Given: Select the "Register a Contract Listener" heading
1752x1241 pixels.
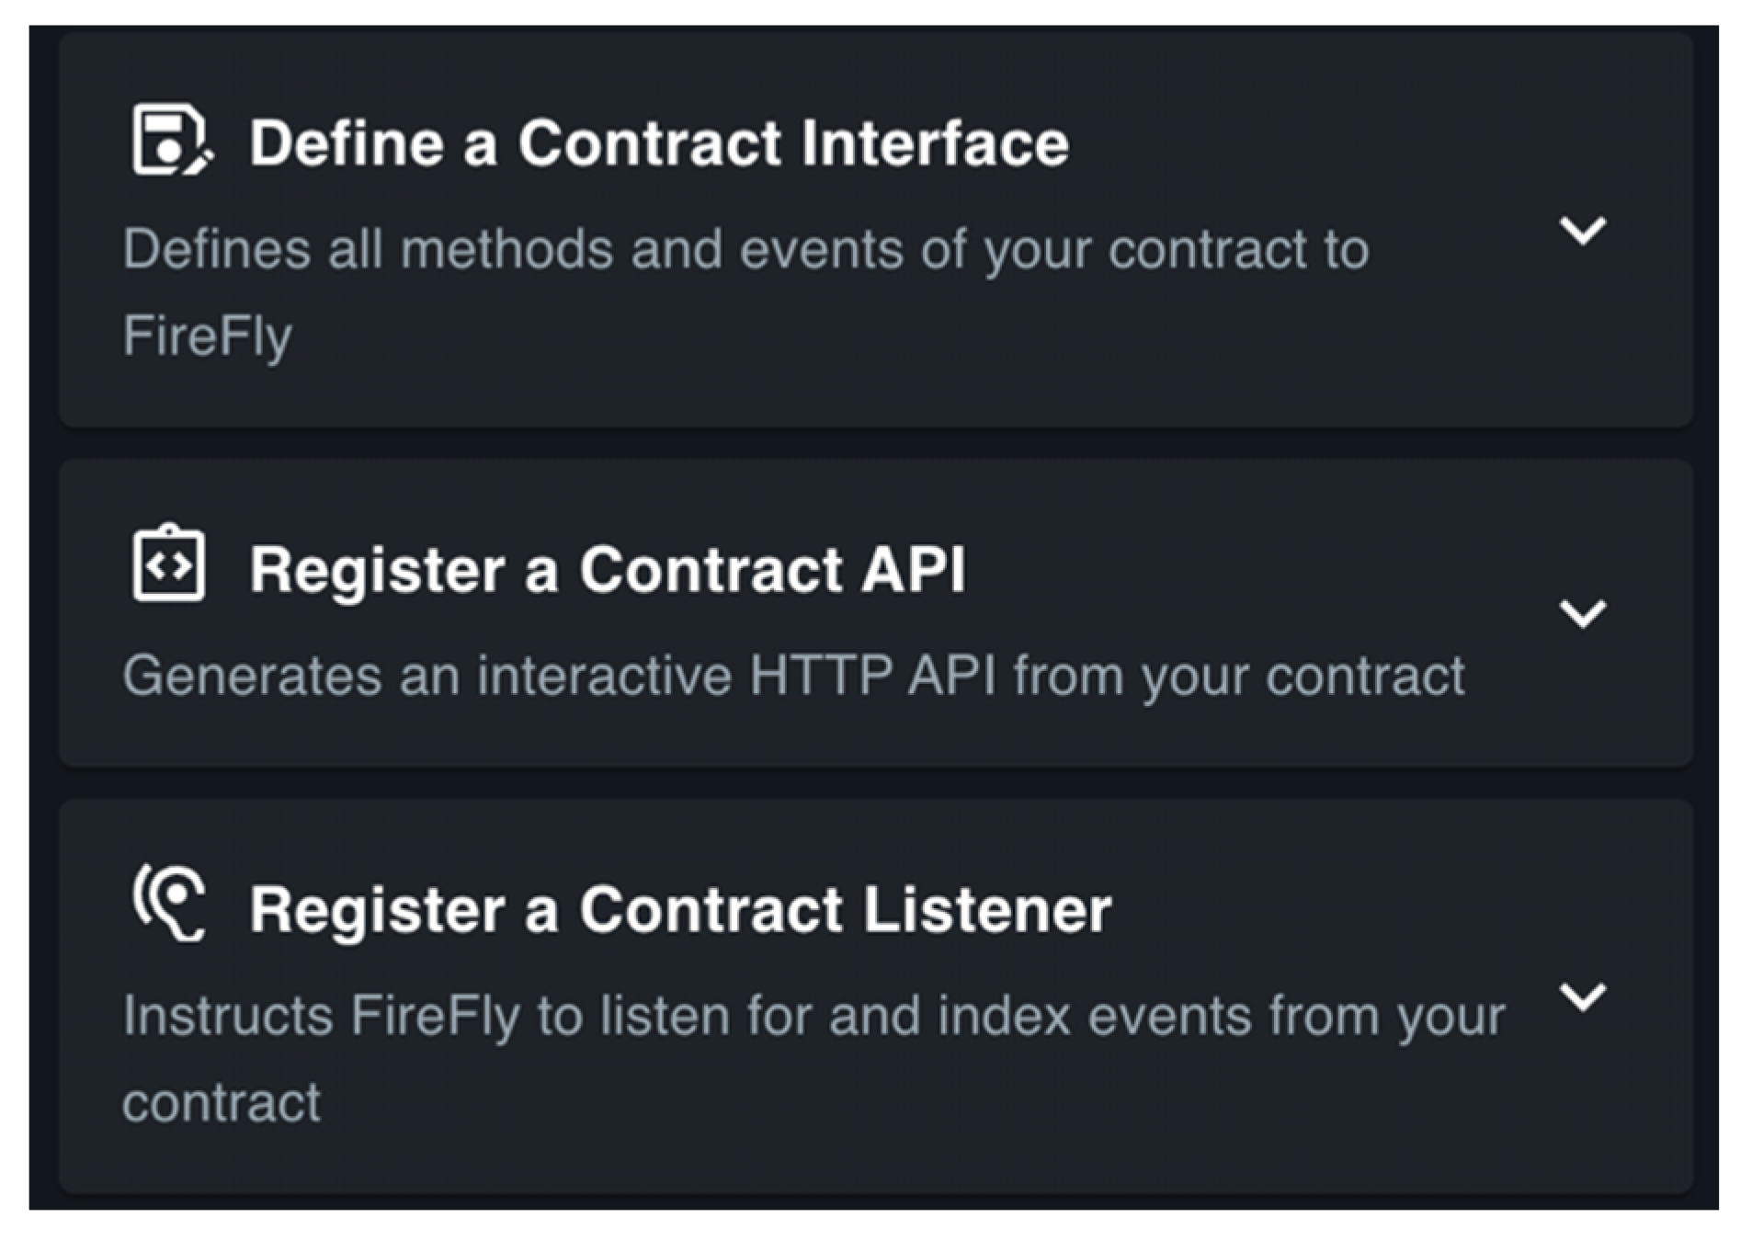Looking at the screenshot, I should point(680,909).
